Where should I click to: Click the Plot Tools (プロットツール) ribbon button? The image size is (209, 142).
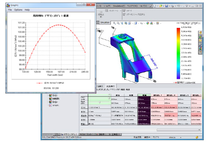112,11
